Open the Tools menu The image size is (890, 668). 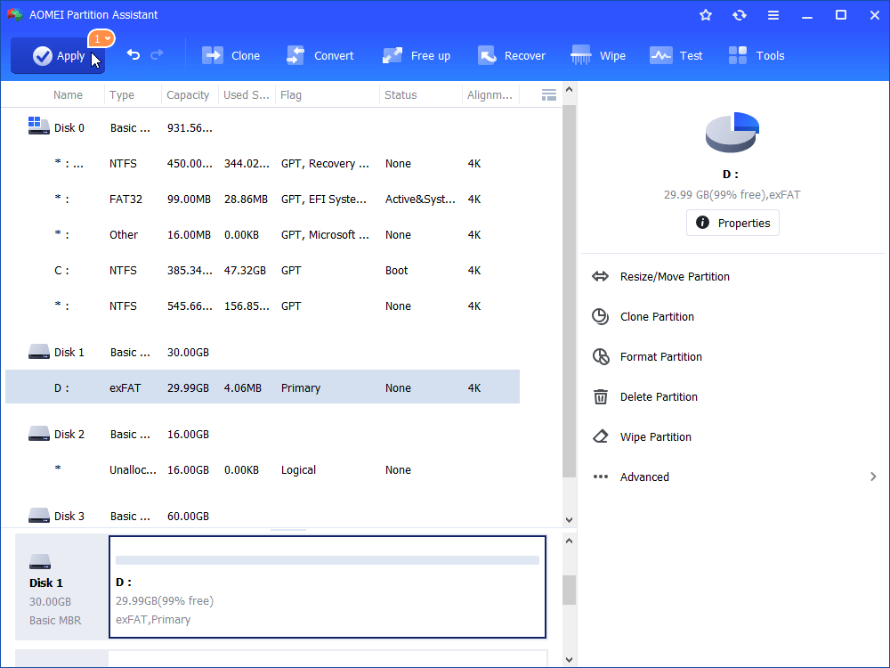pos(756,55)
